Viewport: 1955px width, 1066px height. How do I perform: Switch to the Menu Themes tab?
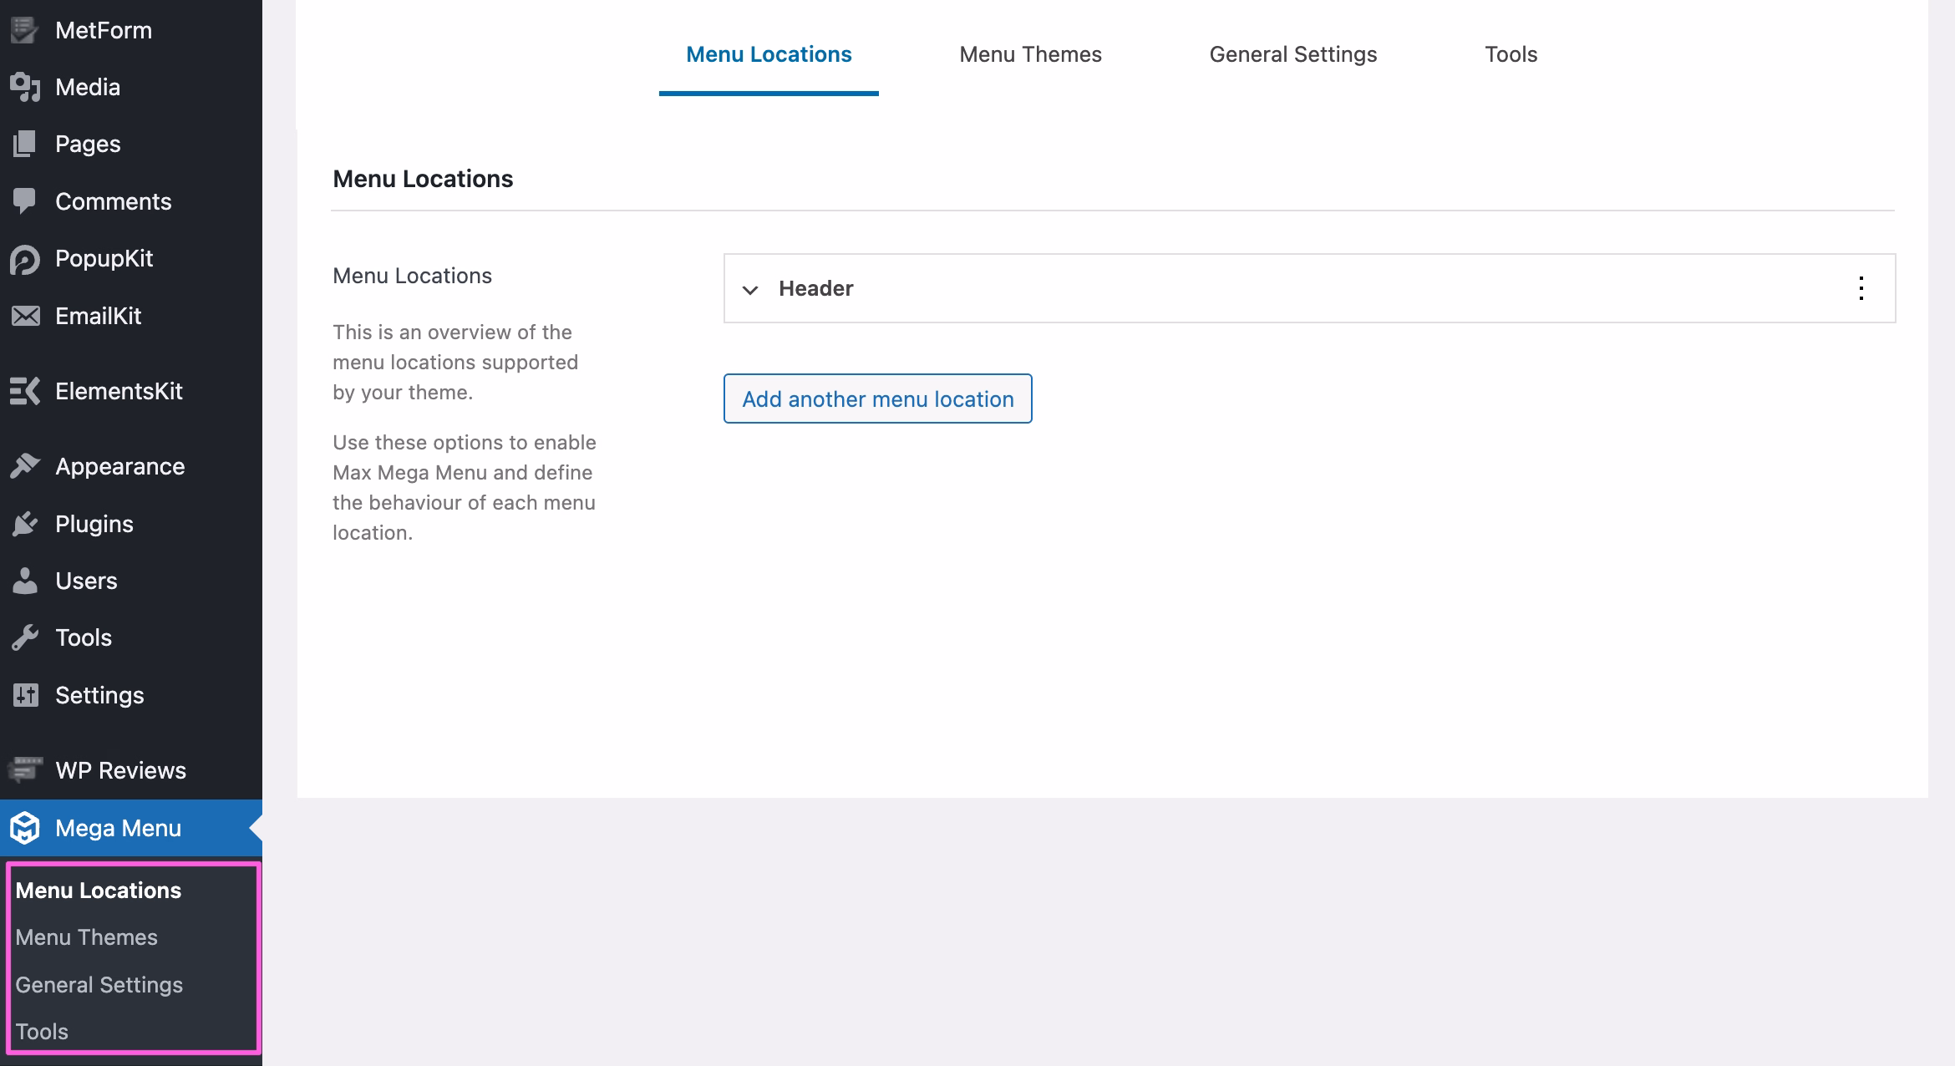tap(1030, 54)
